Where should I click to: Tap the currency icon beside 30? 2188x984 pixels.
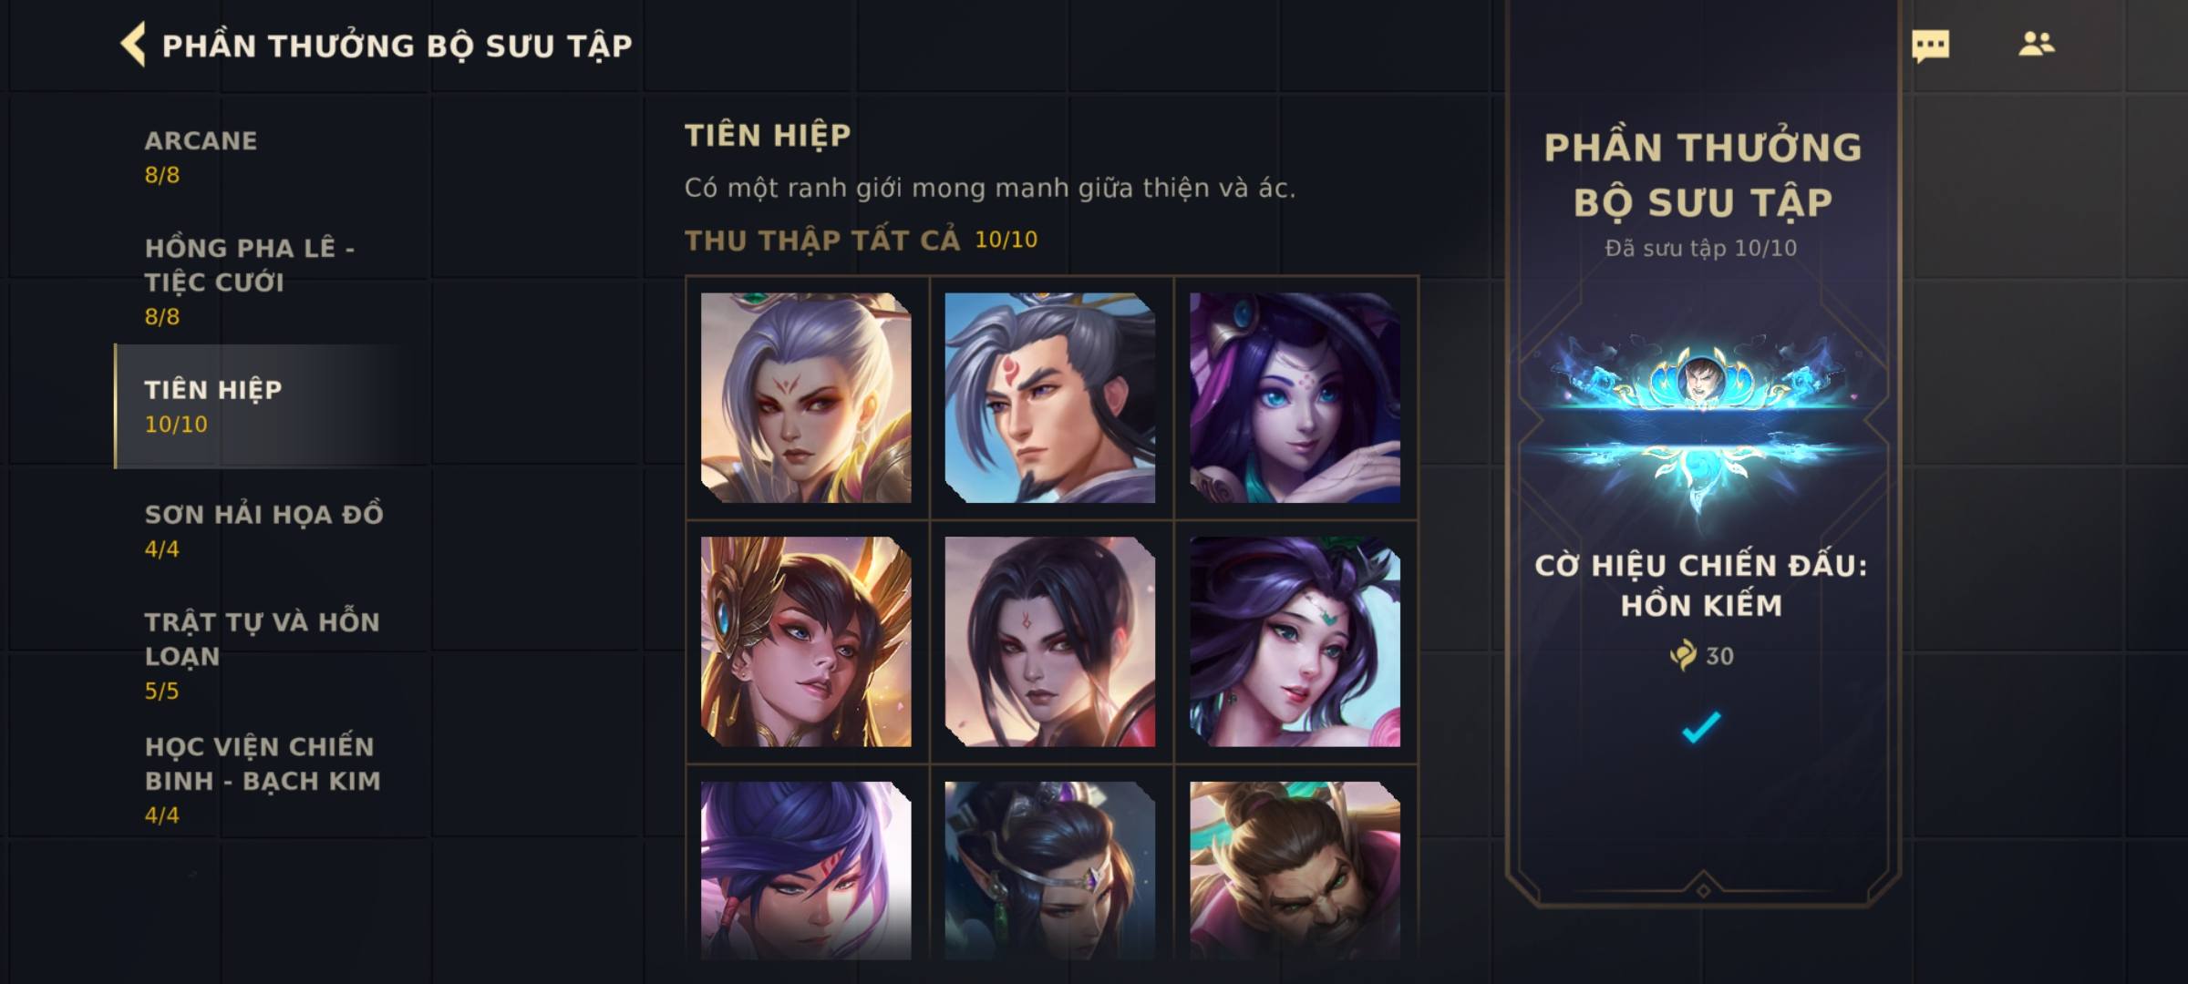1683,655
